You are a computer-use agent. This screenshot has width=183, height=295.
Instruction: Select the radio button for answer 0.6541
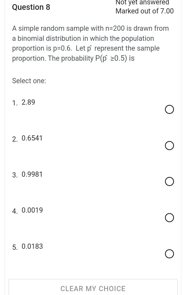click(x=169, y=145)
